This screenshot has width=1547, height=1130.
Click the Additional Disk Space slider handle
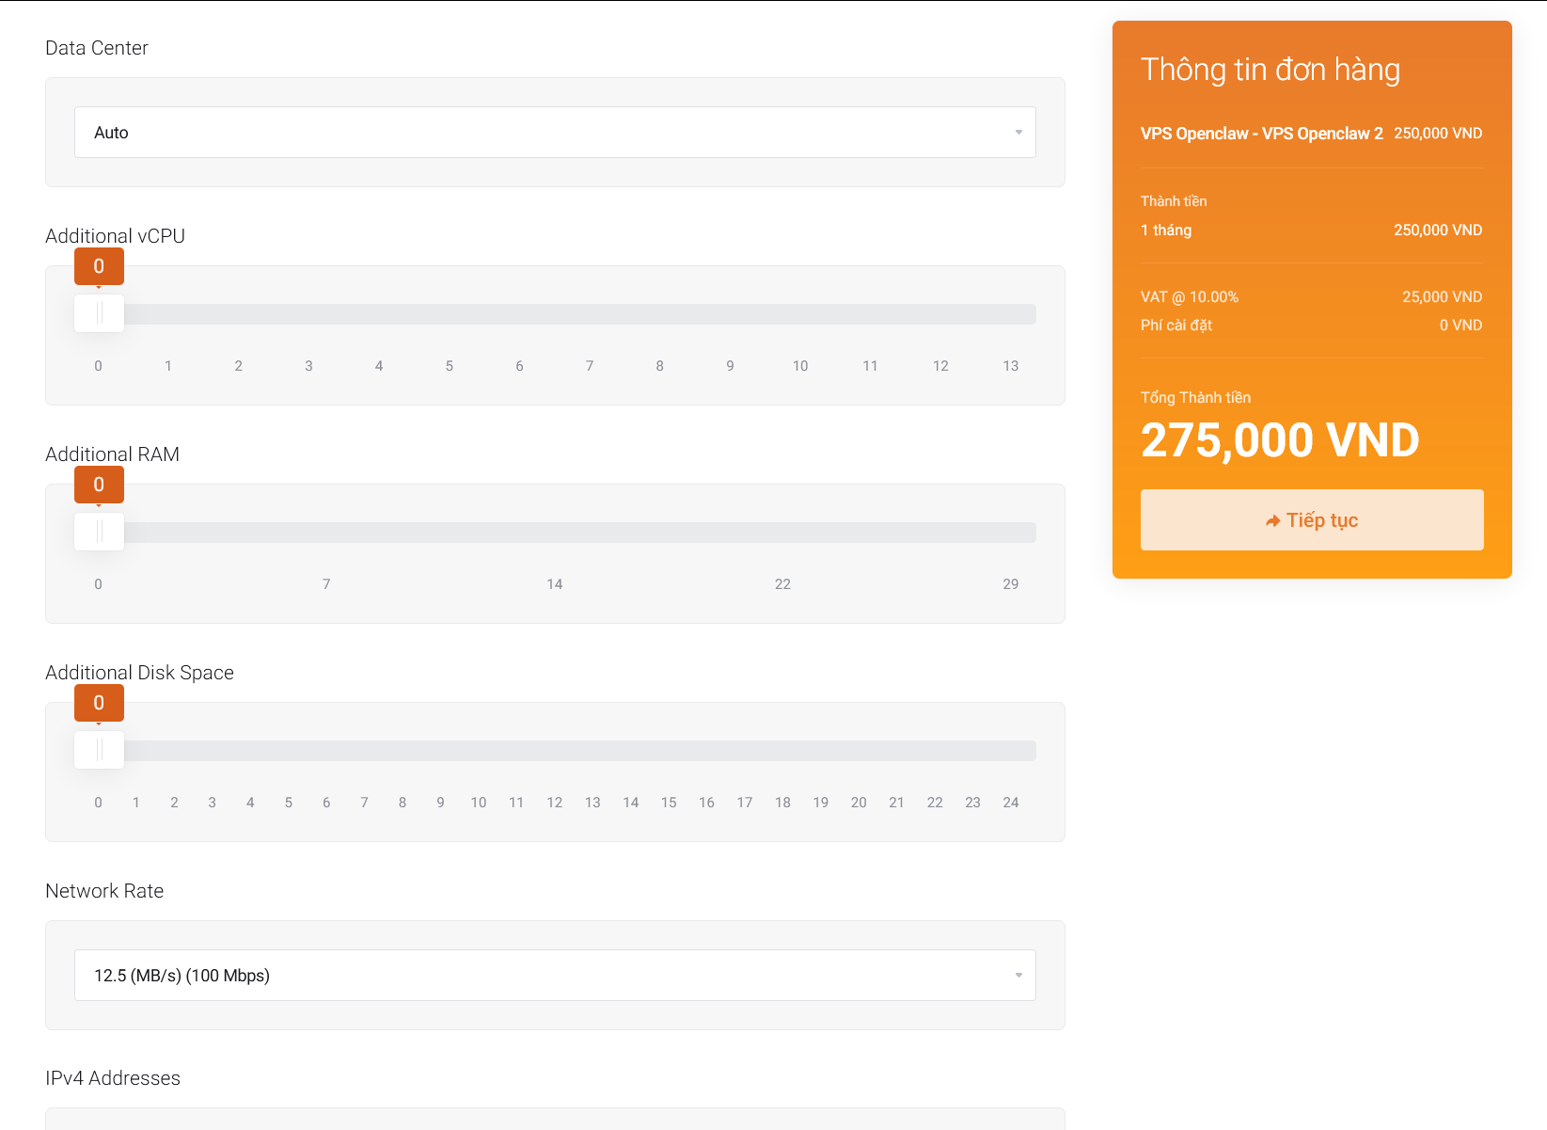tap(99, 750)
